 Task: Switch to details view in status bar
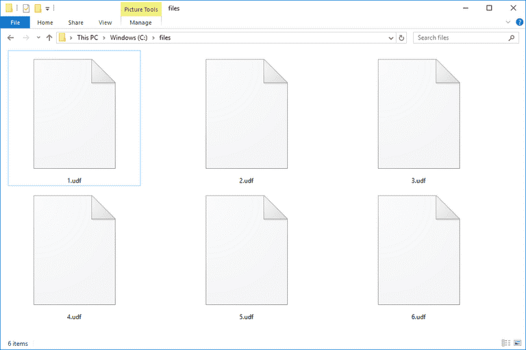[506, 342]
